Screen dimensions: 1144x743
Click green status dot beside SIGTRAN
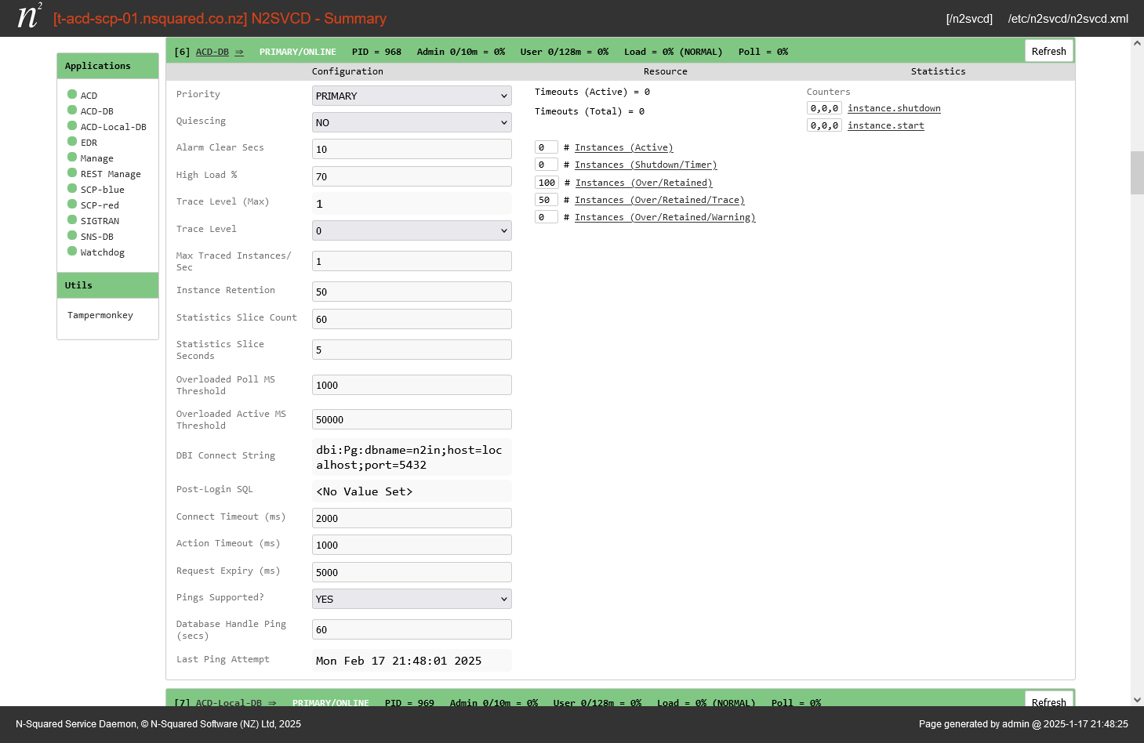pyautogui.click(x=72, y=220)
